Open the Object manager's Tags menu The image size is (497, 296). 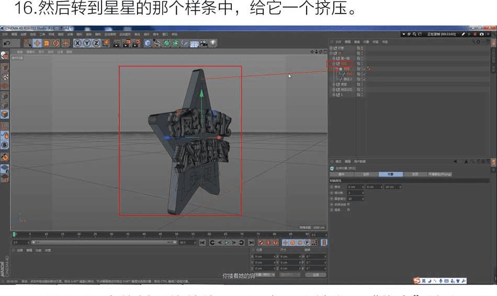tap(375, 42)
